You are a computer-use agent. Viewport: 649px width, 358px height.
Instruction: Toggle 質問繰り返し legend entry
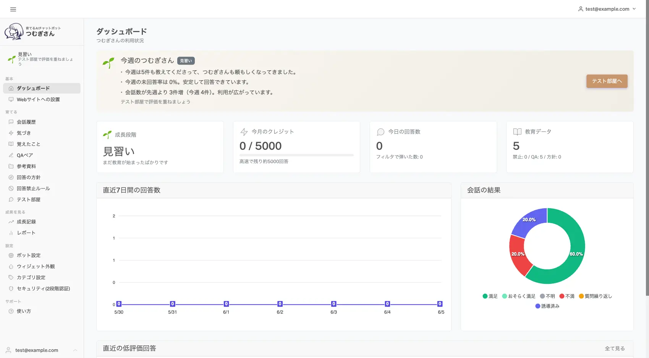tap(596, 296)
